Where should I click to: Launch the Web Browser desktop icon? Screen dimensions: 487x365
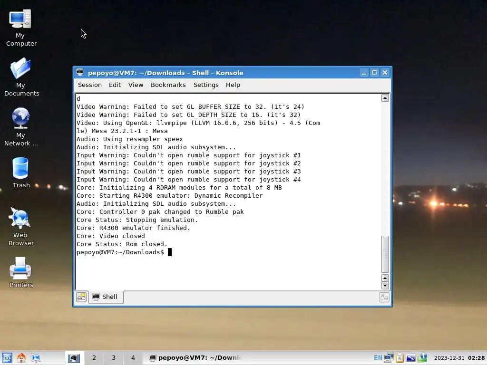point(21,227)
